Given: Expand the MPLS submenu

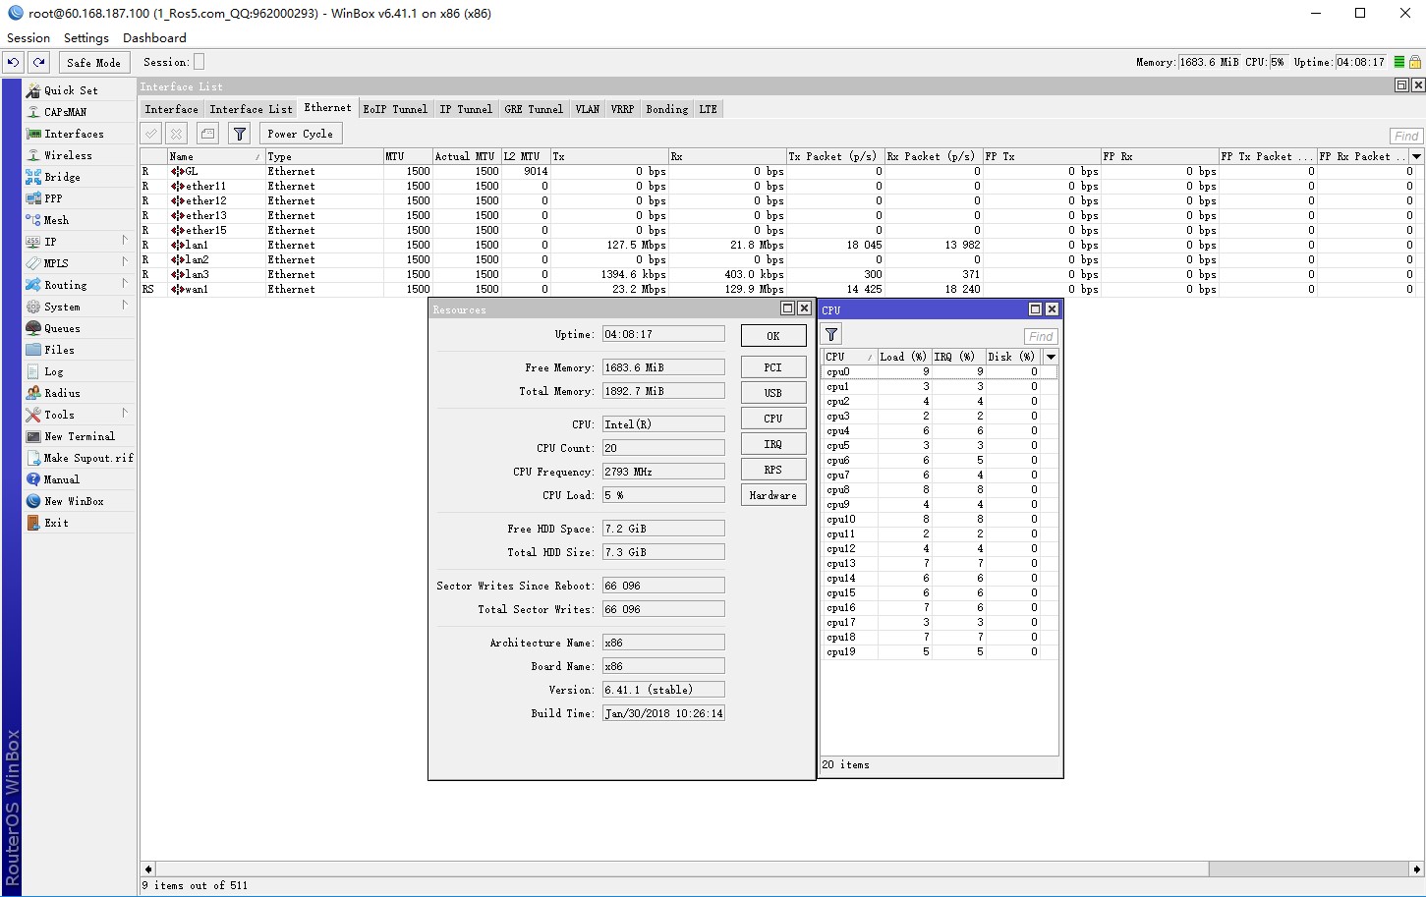Looking at the screenshot, I should coord(125,262).
